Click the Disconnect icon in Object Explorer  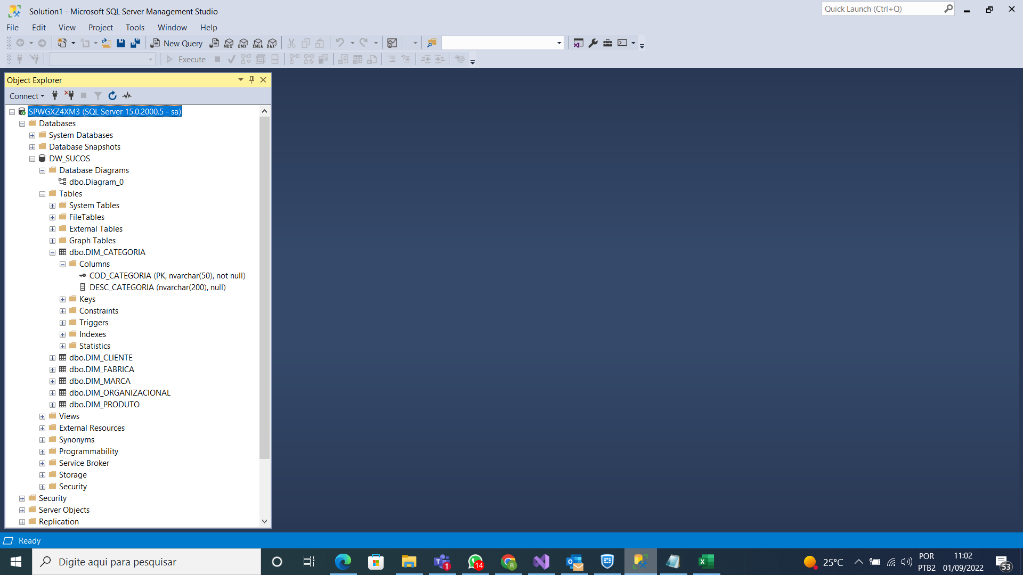(70, 95)
